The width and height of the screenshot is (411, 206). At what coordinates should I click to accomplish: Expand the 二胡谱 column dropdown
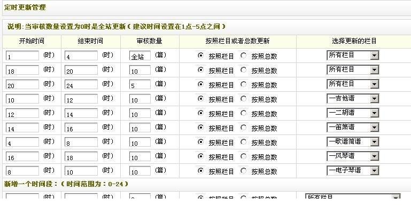tap(353, 113)
